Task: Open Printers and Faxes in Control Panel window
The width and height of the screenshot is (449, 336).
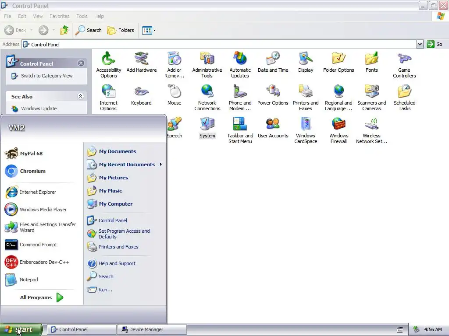Action: pos(306,98)
